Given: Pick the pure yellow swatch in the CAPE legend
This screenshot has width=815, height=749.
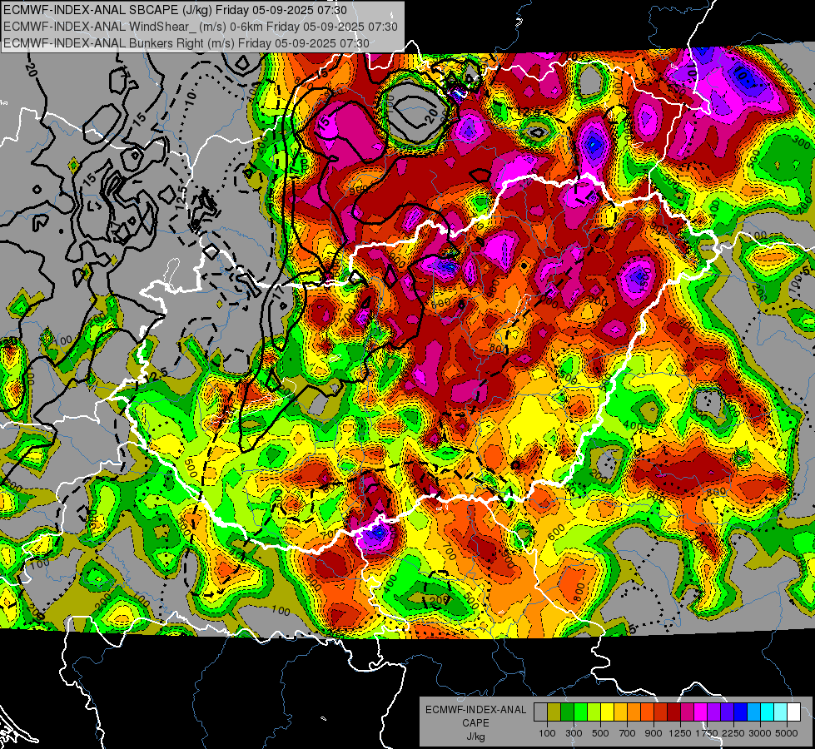Looking at the screenshot, I should [607, 712].
